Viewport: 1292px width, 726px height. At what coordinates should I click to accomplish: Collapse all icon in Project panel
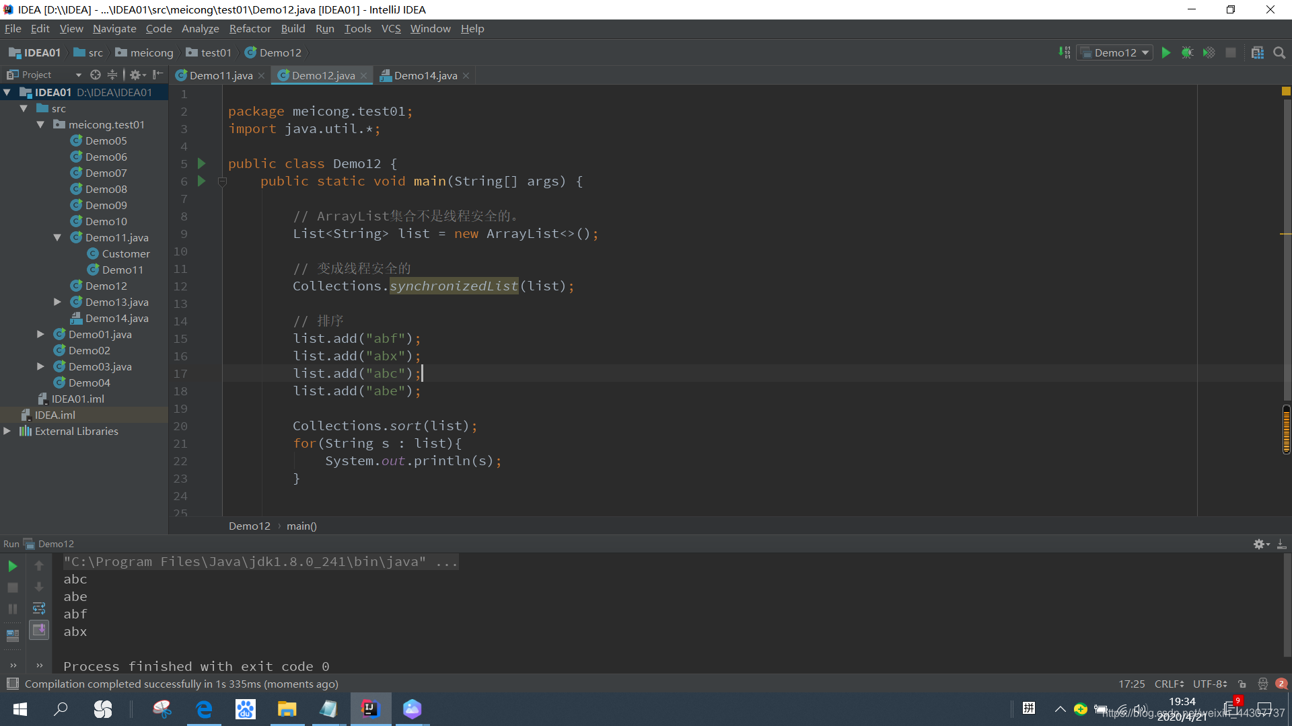pos(112,75)
